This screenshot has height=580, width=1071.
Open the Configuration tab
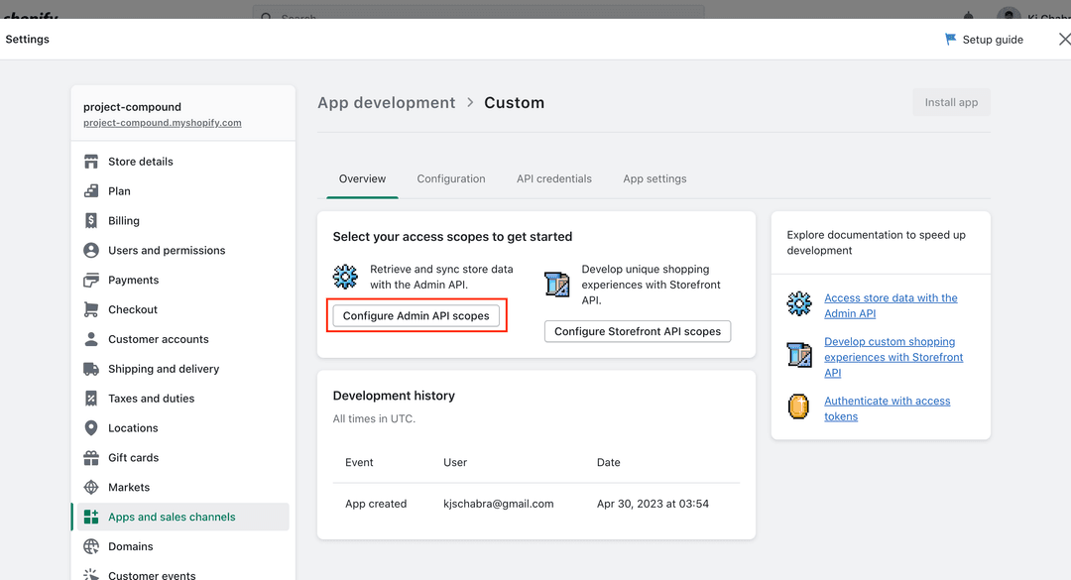pos(451,179)
